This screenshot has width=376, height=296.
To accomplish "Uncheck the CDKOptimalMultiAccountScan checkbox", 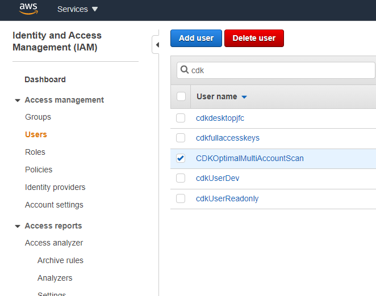I will coord(181,158).
